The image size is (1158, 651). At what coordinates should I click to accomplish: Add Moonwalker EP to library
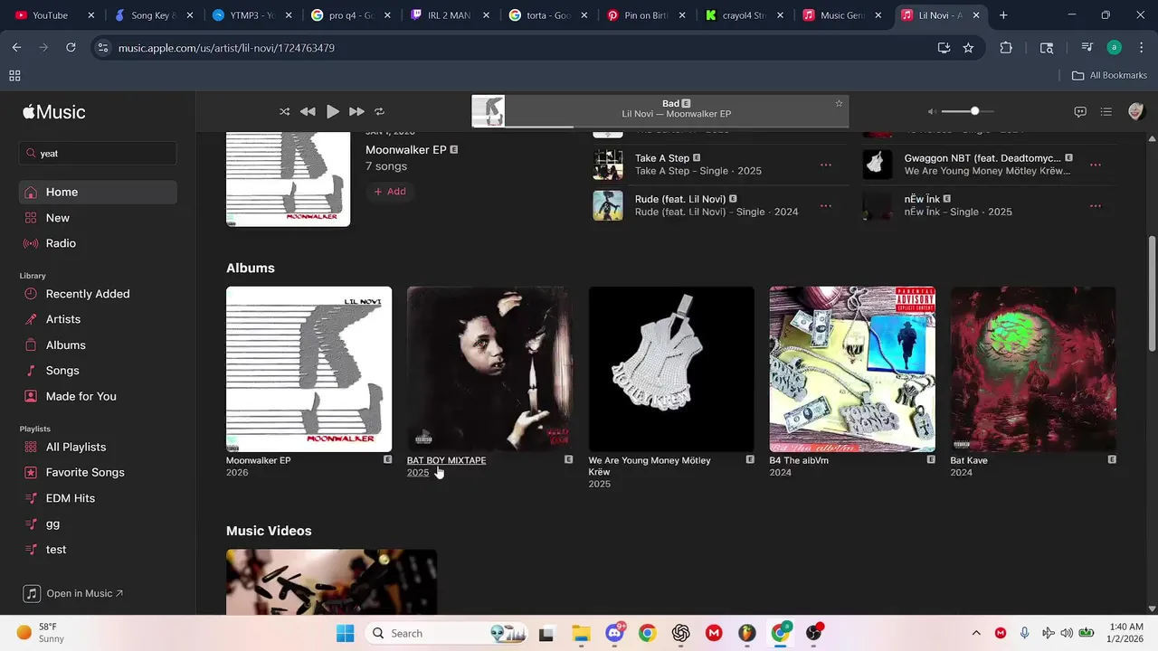click(x=390, y=192)
